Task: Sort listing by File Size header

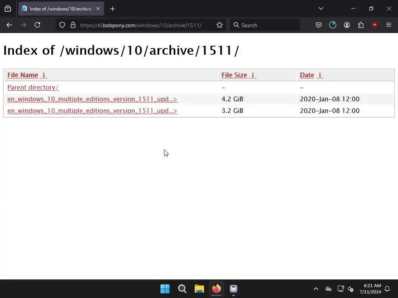Action: [234, 75]
